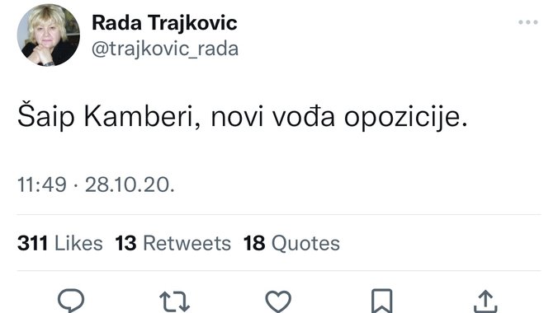Open the three-dot more options menu
The width and height of the screenshot is (558, 313).
(x=528, y=22)
